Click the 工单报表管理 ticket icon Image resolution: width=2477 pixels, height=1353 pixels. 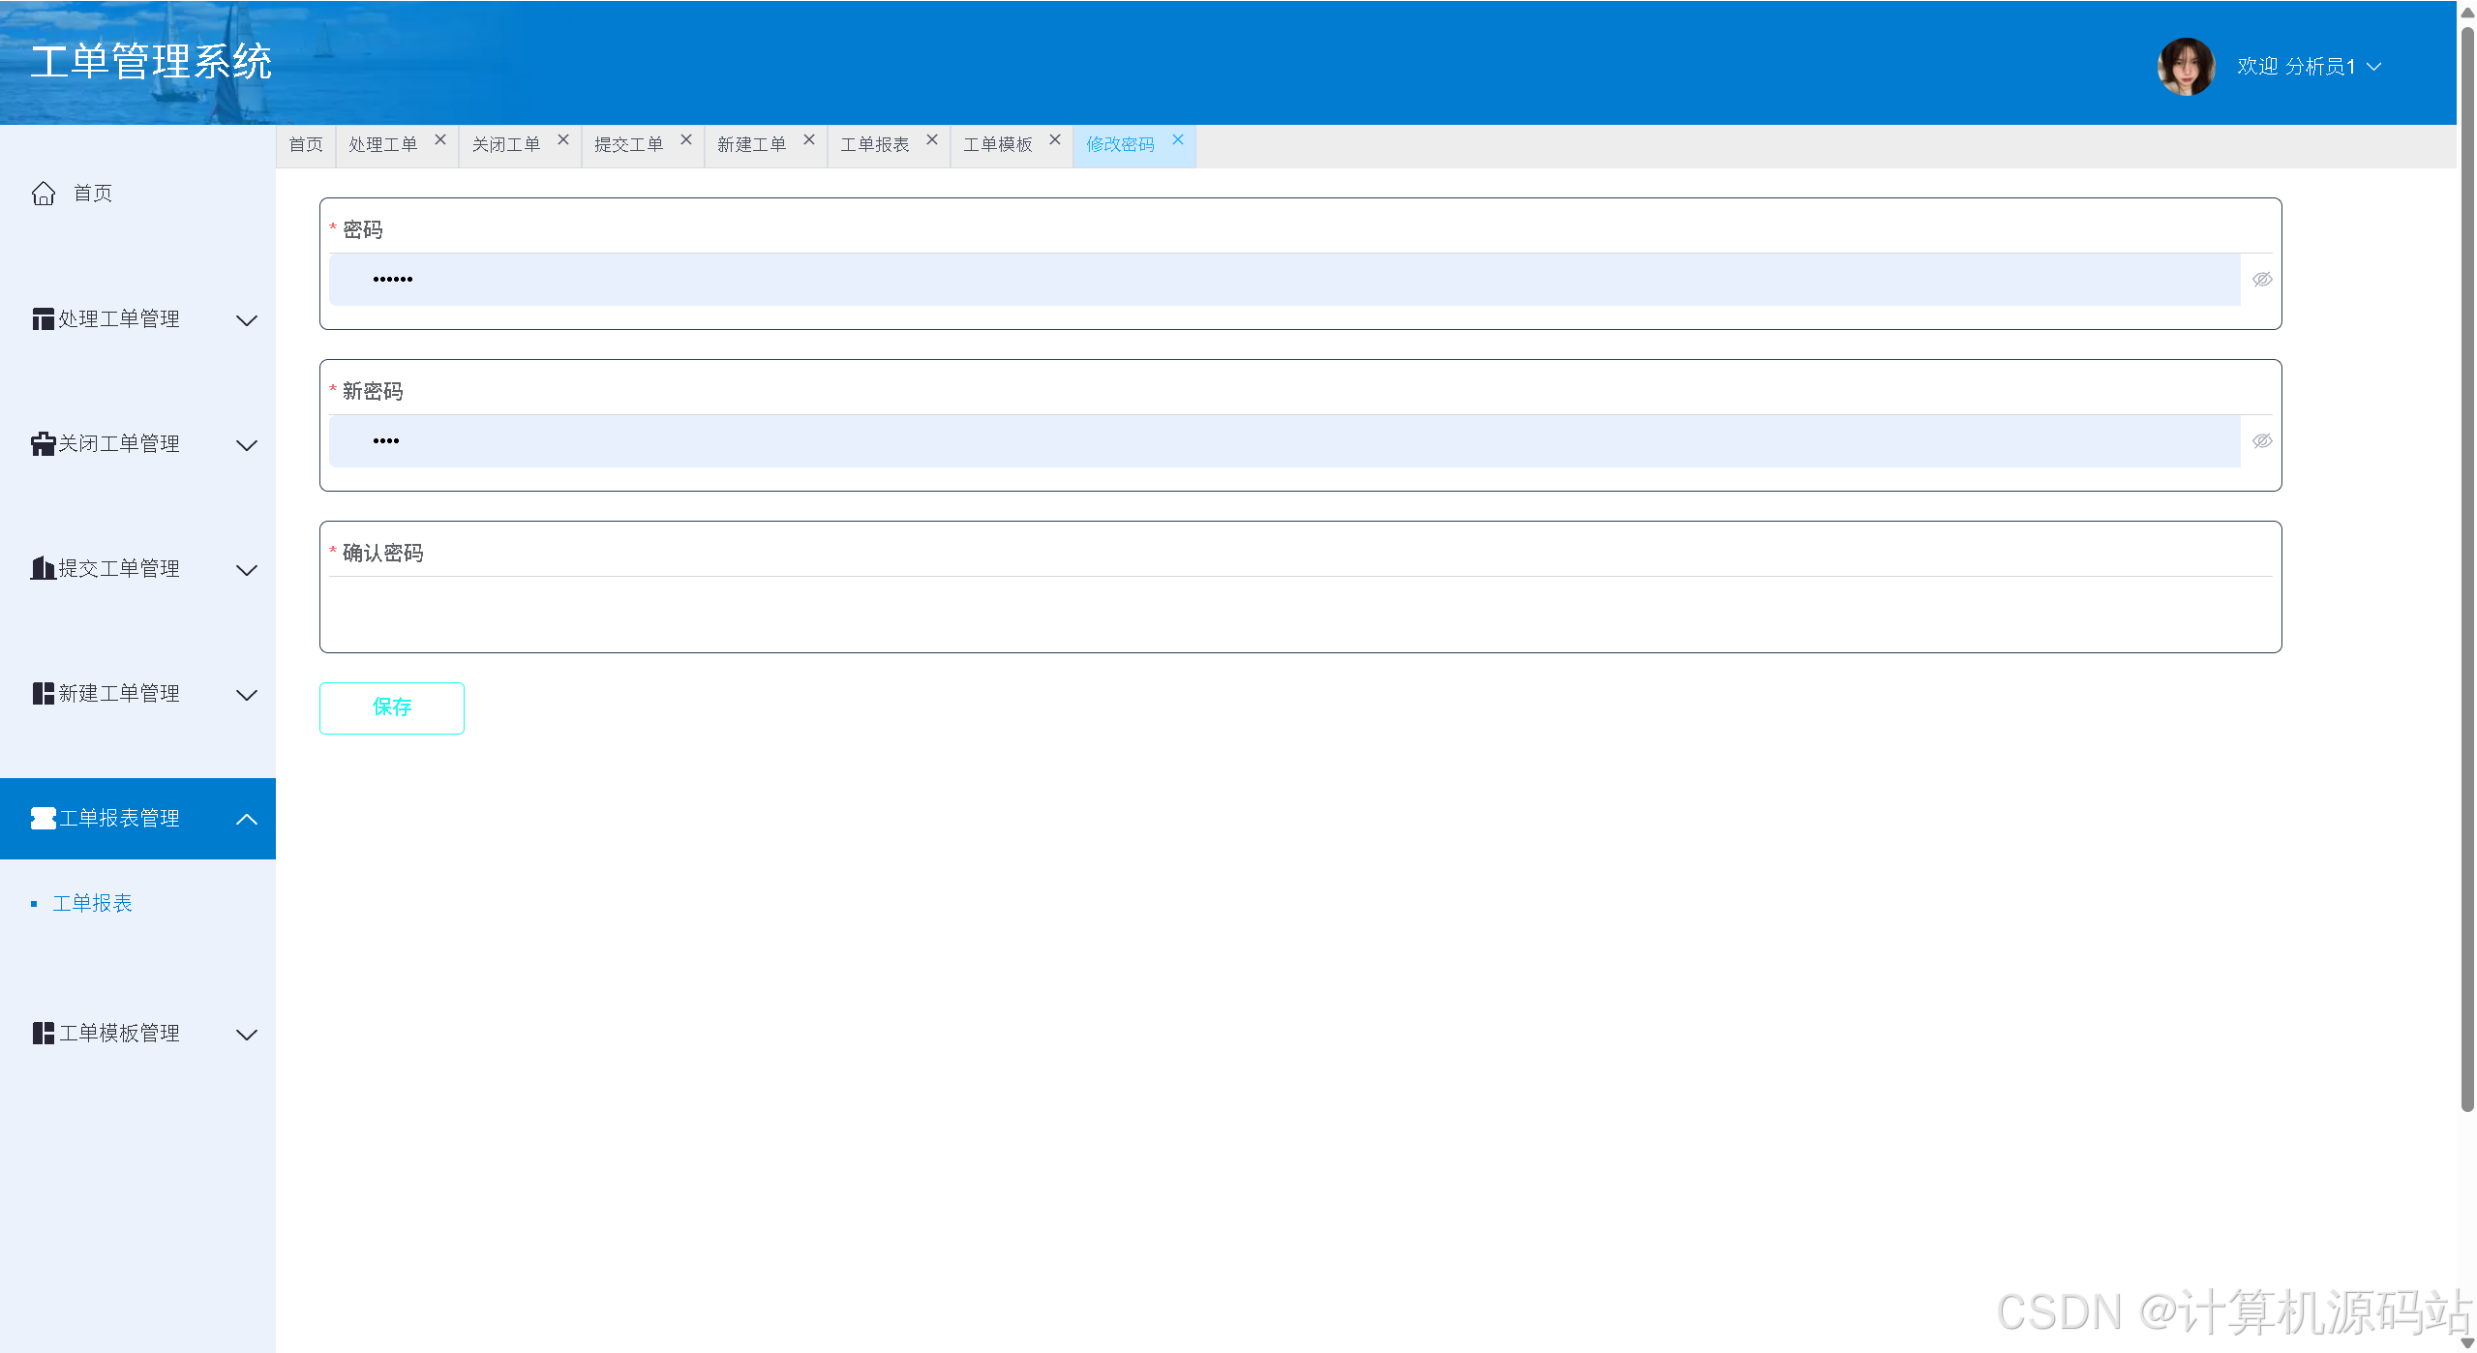coord(43,819)
